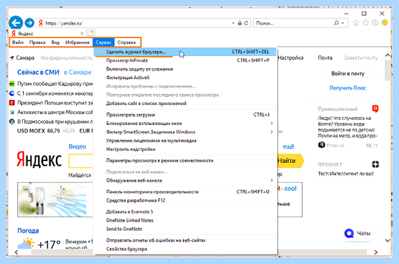Click the Яндекс logo
Image resolution: width=399 pixels, height=264 pixels.
click(39, 160)
